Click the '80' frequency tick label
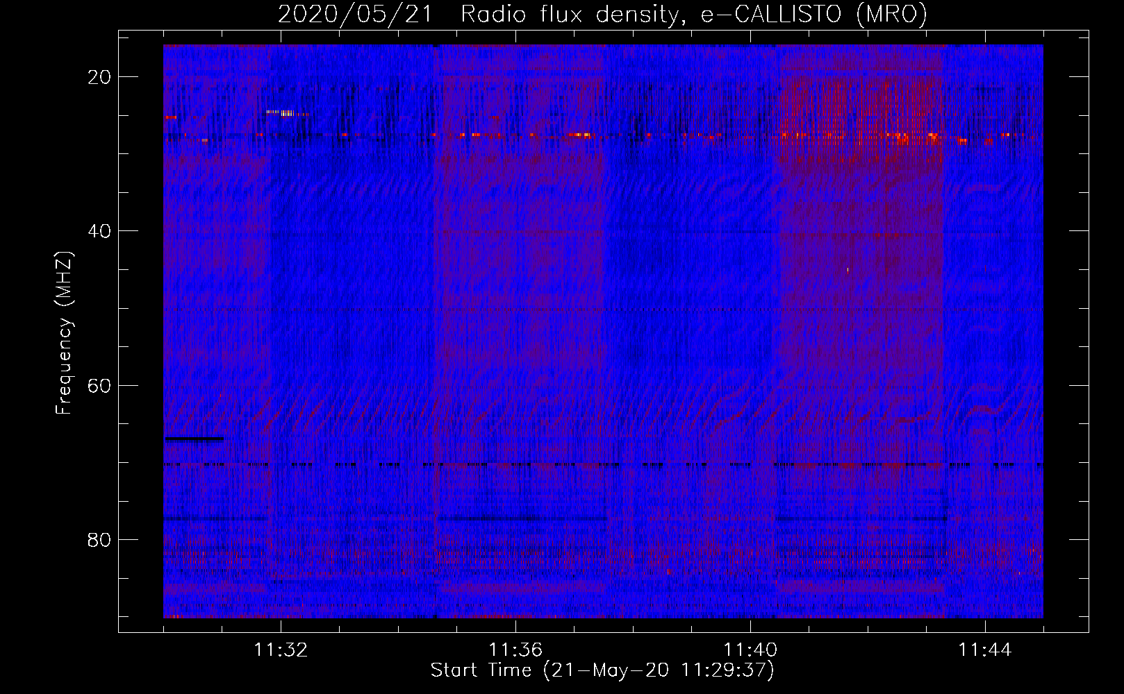Image resolution: width=1124 pixels, height=694 pixels. click(x=99, y=539)
